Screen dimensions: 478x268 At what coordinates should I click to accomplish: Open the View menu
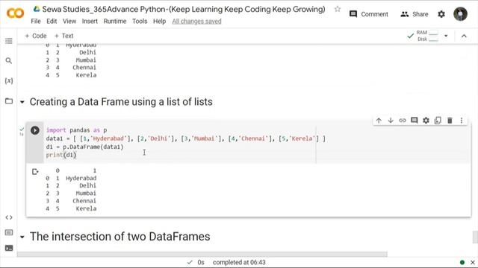pyautogui.click(x=69, y=22)
